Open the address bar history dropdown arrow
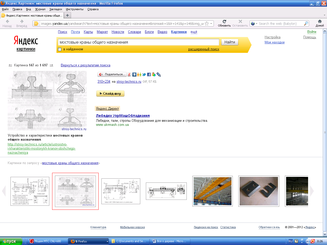This screenshot has height=245, width=327. (211, 24)
